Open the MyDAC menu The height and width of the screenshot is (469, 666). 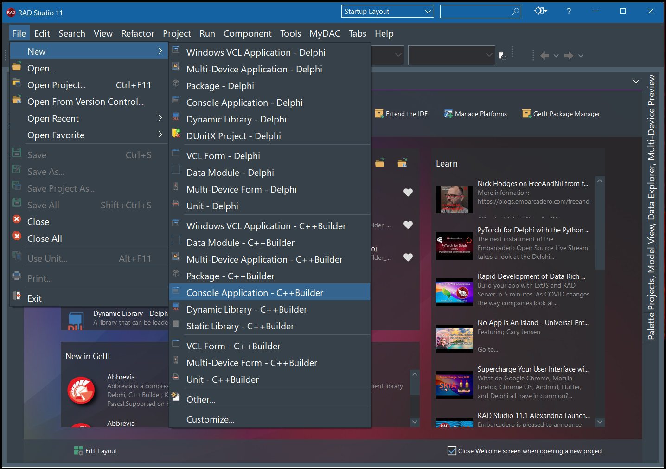point(325,33)
